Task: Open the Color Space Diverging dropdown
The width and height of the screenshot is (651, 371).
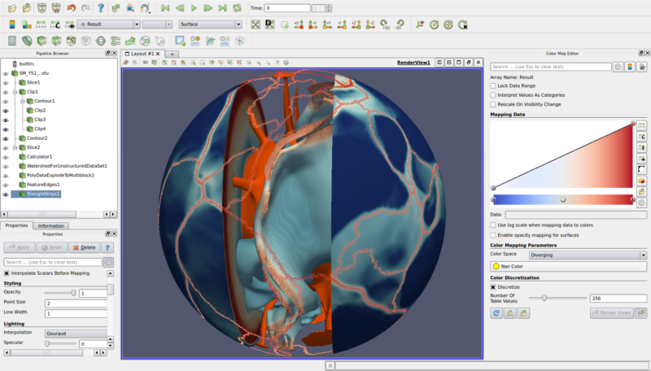Action: (x=588, y=255)
